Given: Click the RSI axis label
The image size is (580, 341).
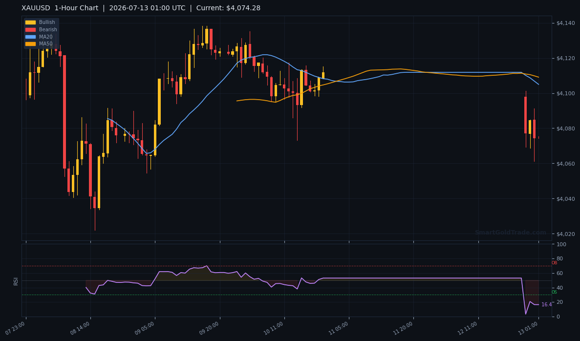Looking at the screenshot, I should tap(16, 281).
